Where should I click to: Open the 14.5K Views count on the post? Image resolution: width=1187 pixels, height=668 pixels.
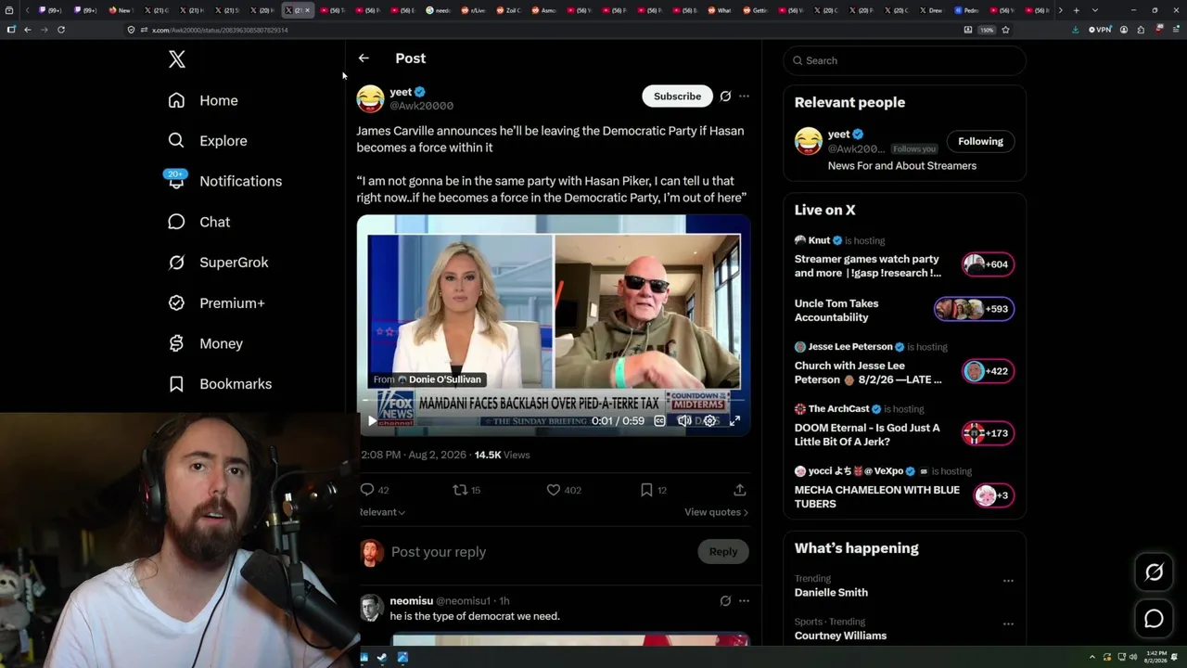[x=502, y=455]
